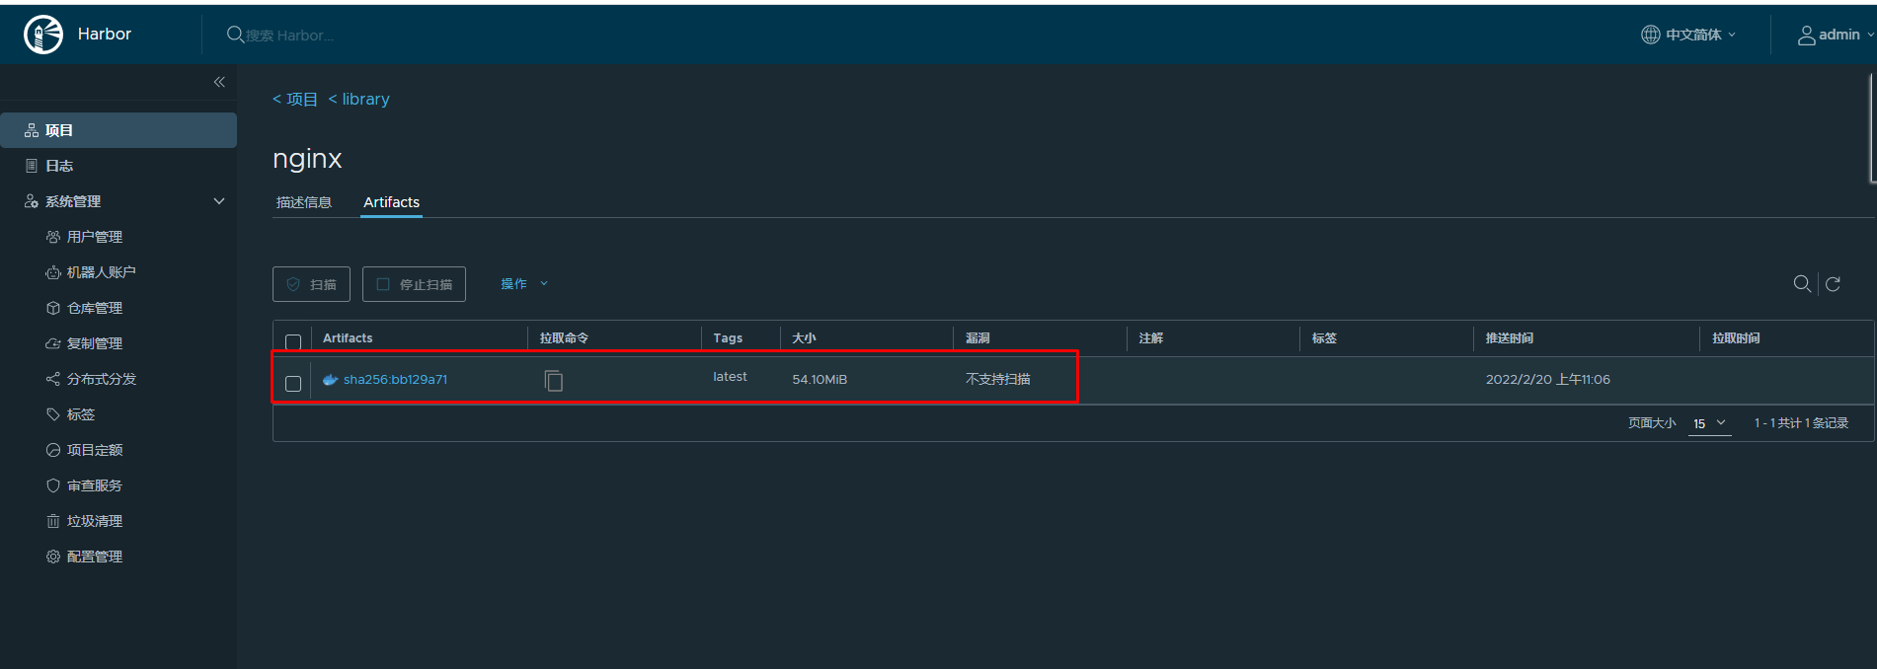
Task: Collapse the sidebar with double-chevron icon
Action: [x=219, y=82]
